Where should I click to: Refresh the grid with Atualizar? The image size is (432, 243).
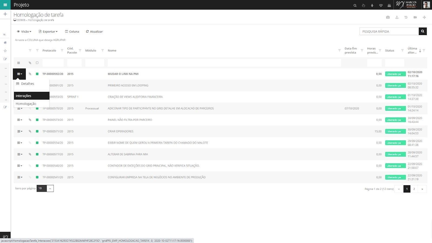[x=94, y=32]
